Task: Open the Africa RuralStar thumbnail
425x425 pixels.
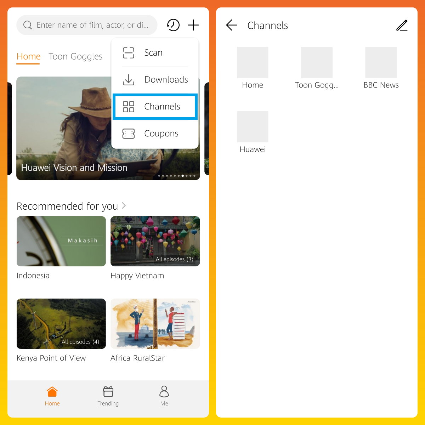Action: tap(155, 324)
